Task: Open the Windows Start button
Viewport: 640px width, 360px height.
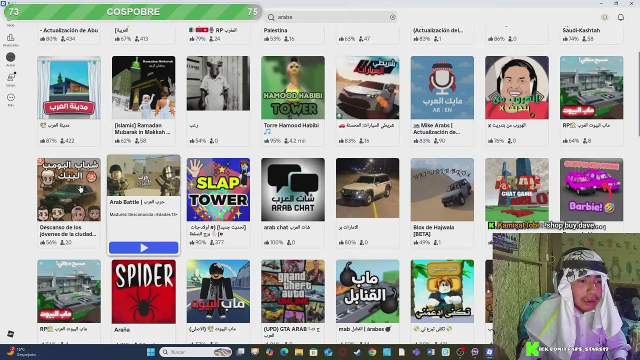Action: pyautogui.click(x=150, y=352)
